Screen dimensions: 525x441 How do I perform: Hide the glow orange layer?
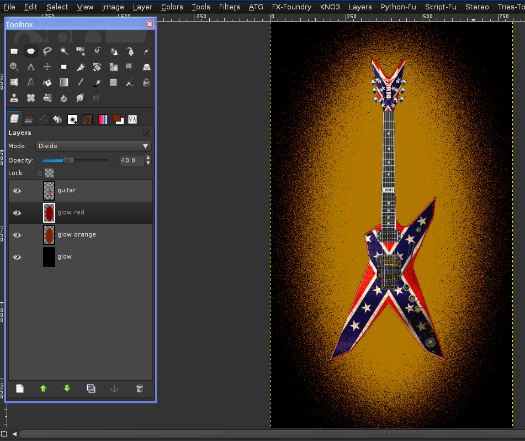click(17, 235)
